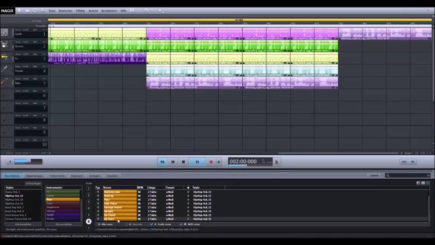The width and height of the screenshot is (435, 245).
Task: Open the Bereitstellen menu
Action: [109, 11]
